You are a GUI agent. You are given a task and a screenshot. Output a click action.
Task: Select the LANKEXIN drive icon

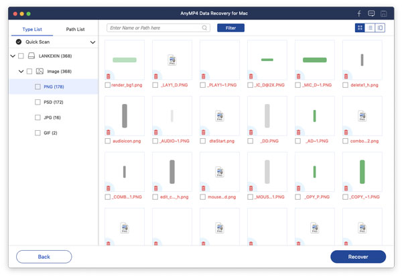click(31, 56)
